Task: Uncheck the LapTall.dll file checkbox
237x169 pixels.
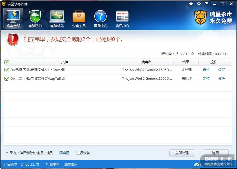Action: point(7,79)
